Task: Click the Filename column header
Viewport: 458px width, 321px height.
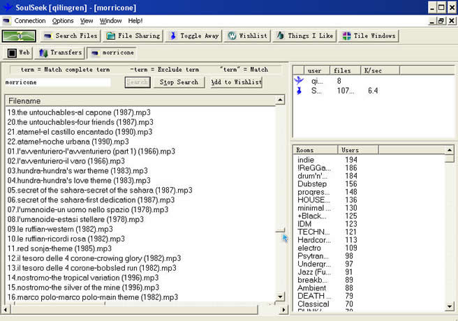Action: point(140,101)
